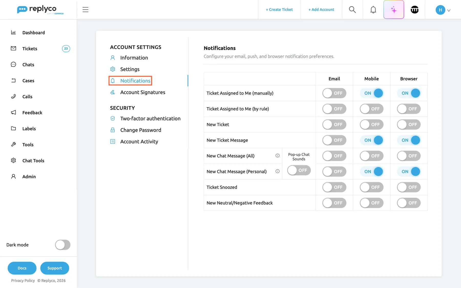This screenshot has height=288, width=461.
Task: Click the Feedback megaphone icon
Action: pyautogui.click(x=13, y=112)
